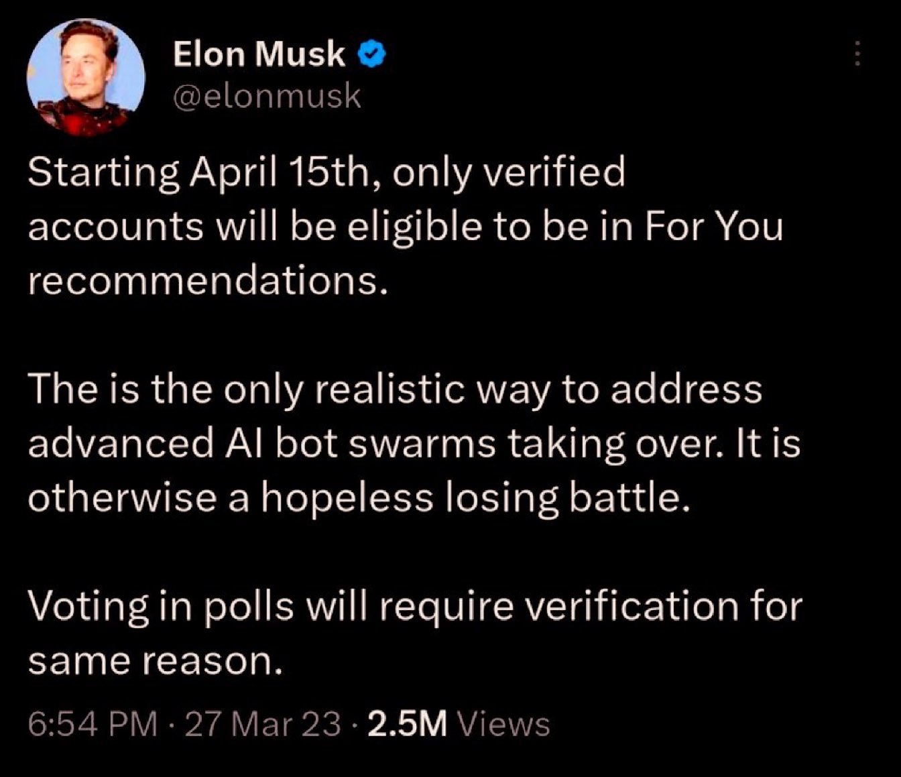Open the tweet's three-dot more options menu
This screenshot has width=901, height=777.
856,54
